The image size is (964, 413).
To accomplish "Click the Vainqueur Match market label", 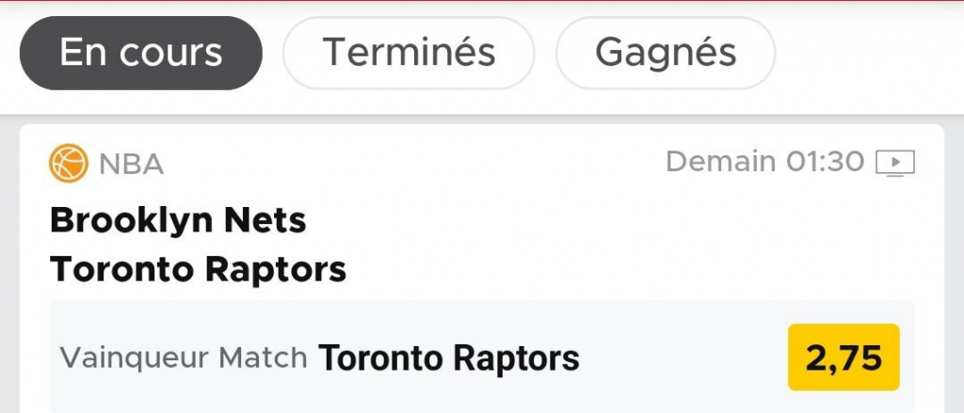I will point(184,357).
